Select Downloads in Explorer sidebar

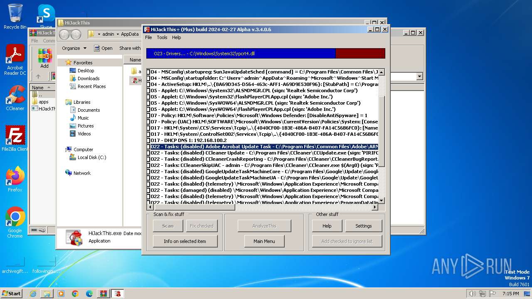[x=88, y=78]
